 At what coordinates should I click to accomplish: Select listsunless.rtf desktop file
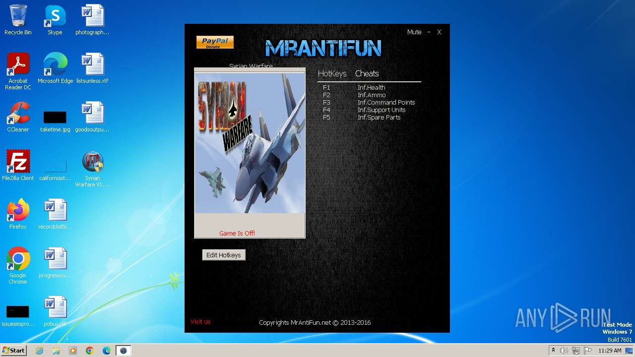92,68
